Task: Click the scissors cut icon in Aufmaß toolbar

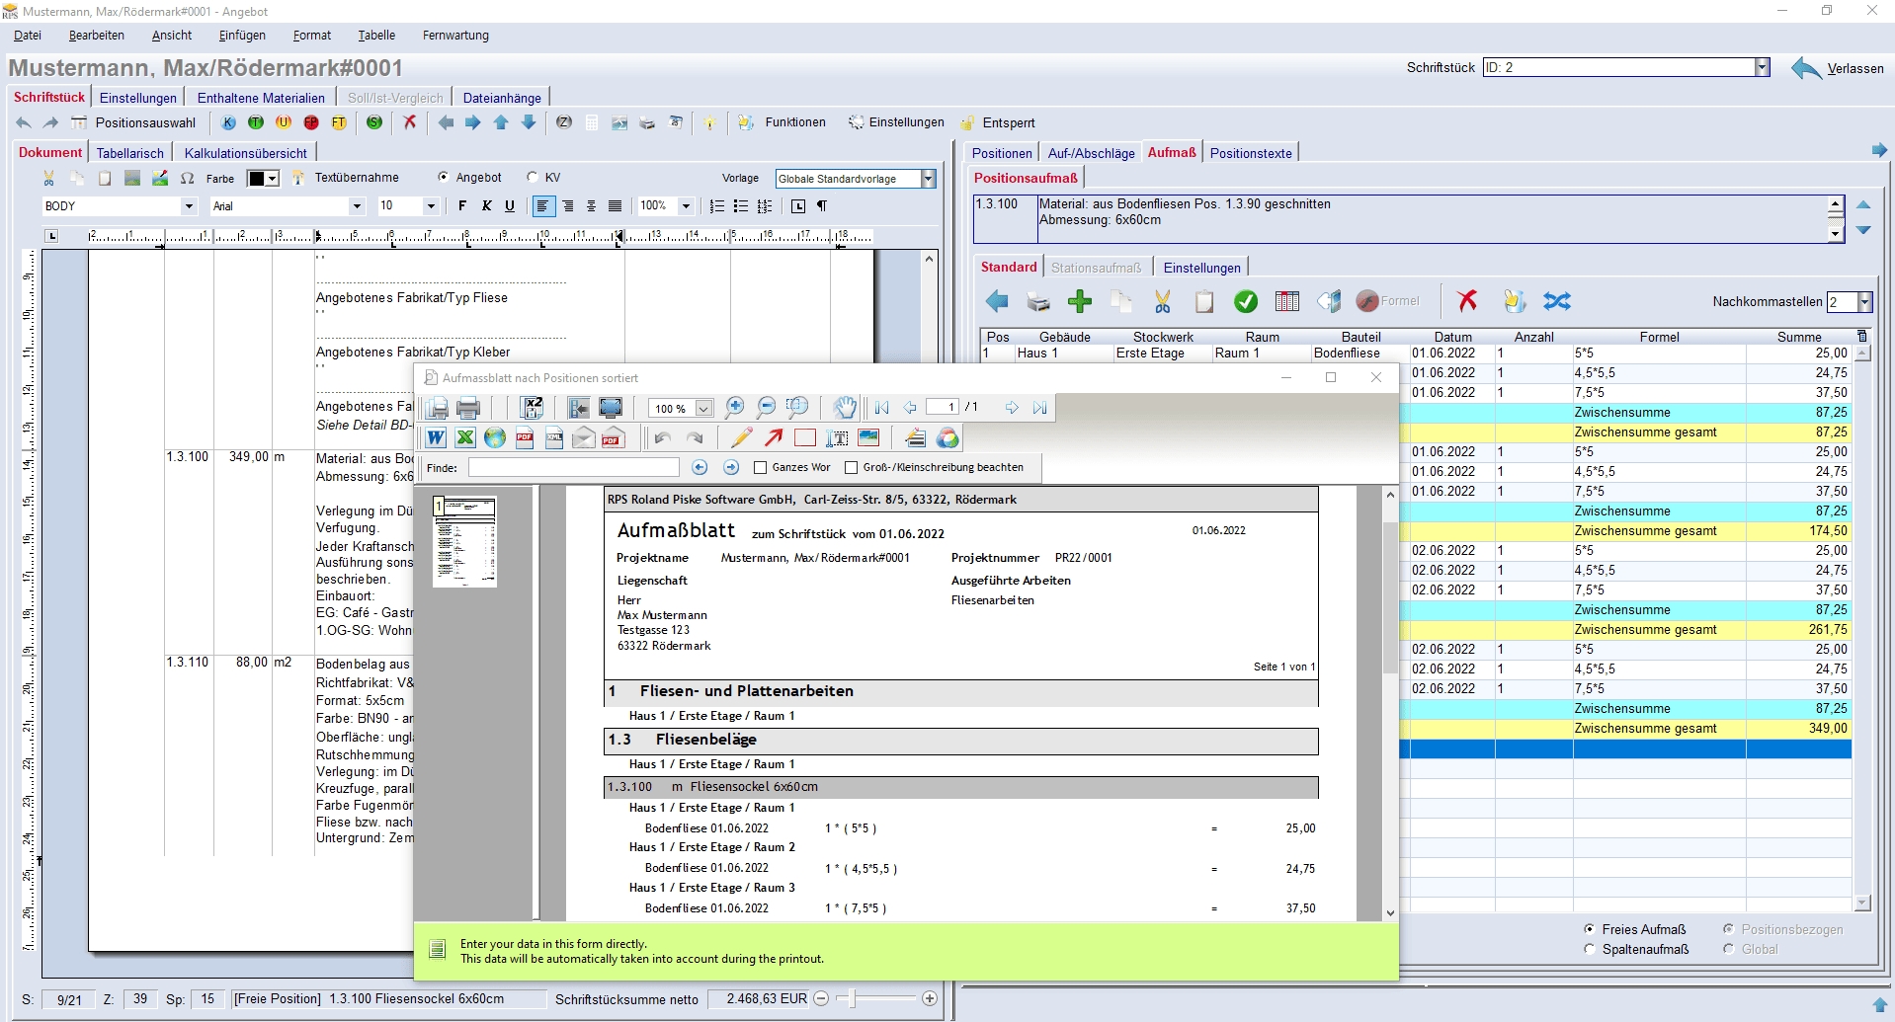Action: coord(1163,301)
